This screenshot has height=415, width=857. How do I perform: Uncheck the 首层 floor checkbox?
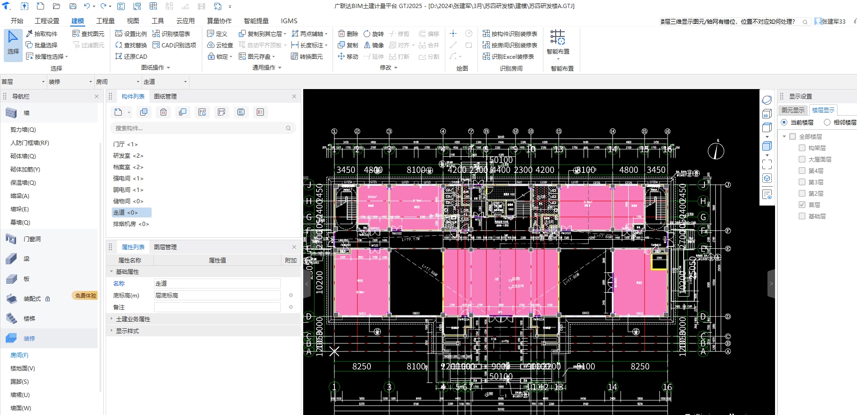(802, 205)
